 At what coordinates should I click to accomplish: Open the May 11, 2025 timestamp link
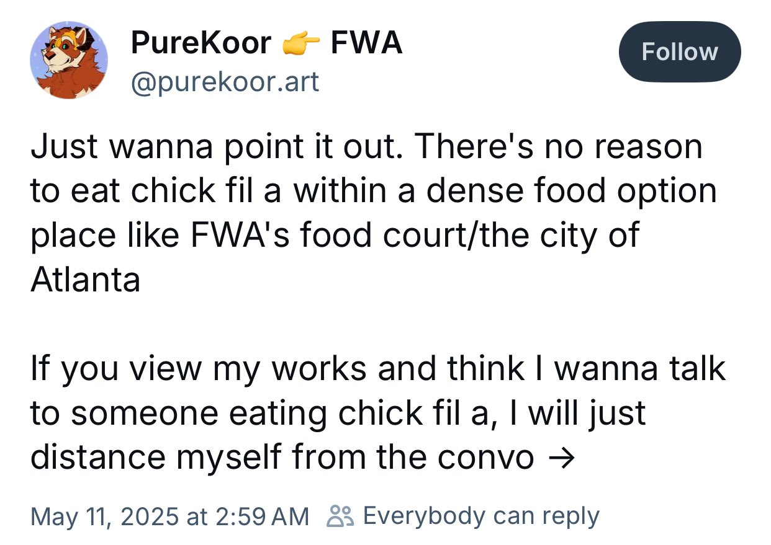pos(169,515)
